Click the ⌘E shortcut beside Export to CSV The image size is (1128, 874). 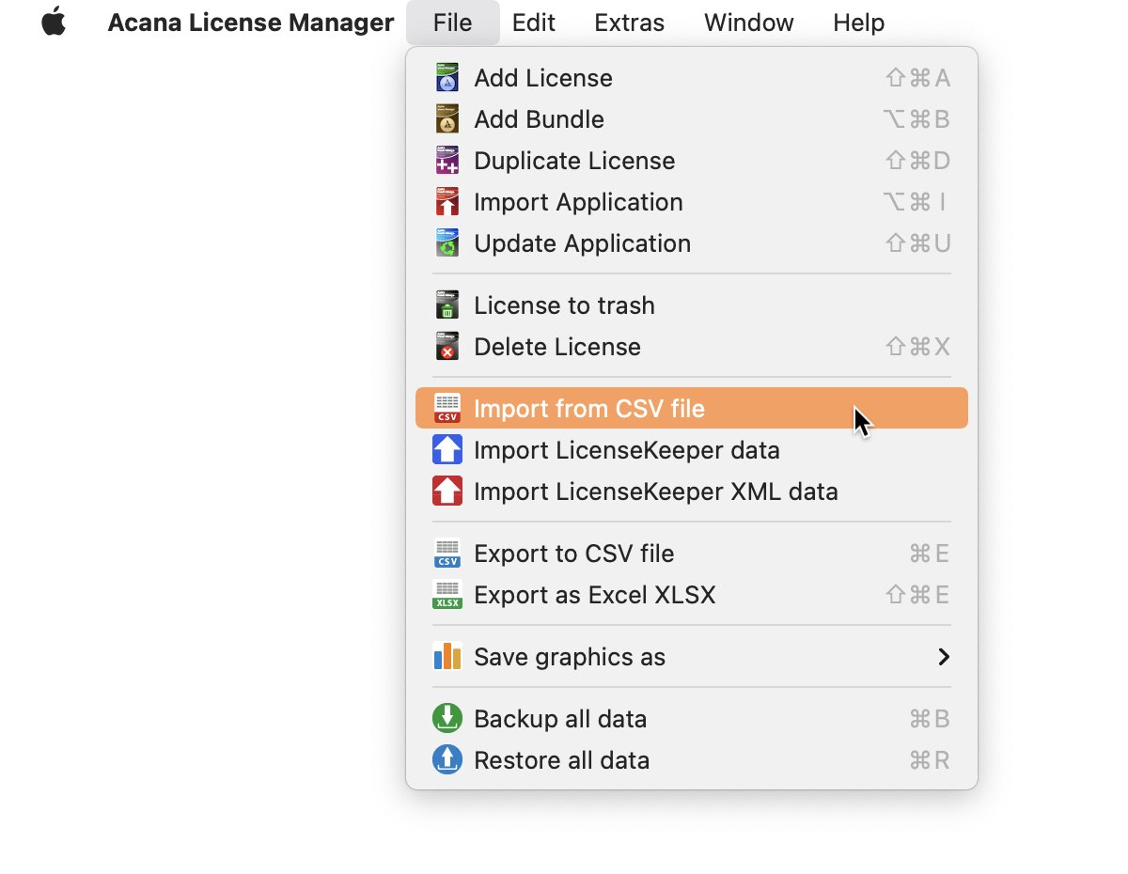click(x=930, y=554)
